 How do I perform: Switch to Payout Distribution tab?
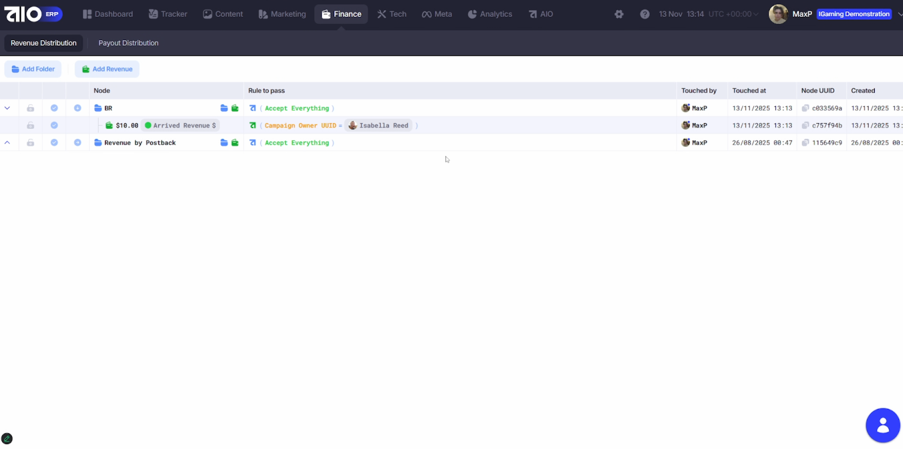click(x=128, y=43)
